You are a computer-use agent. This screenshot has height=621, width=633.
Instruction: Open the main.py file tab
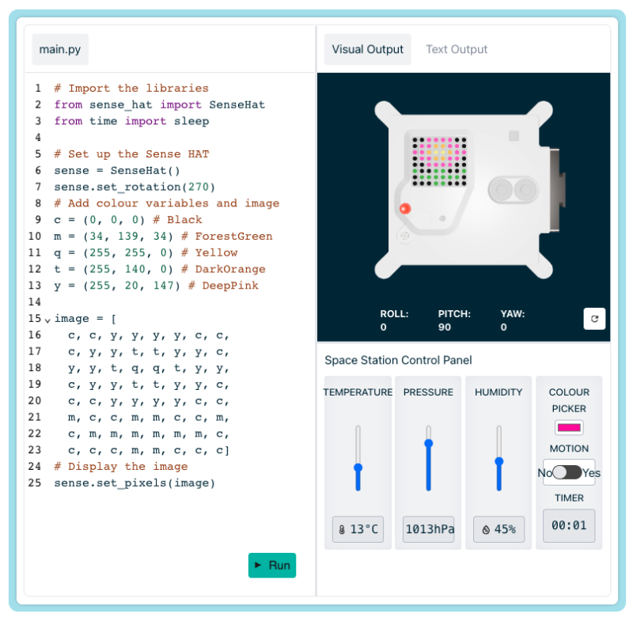pyautogui.click(x=59, y=49)
